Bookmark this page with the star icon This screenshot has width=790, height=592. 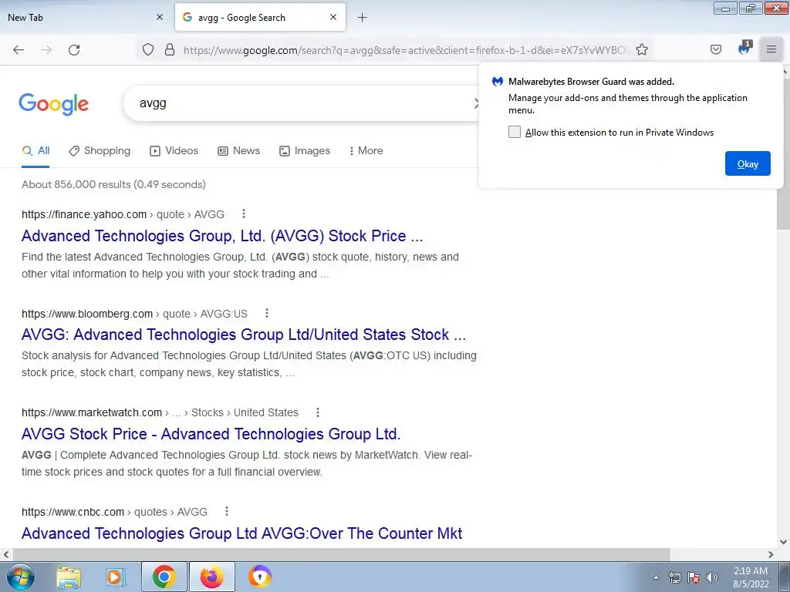(x=641, y=49)
